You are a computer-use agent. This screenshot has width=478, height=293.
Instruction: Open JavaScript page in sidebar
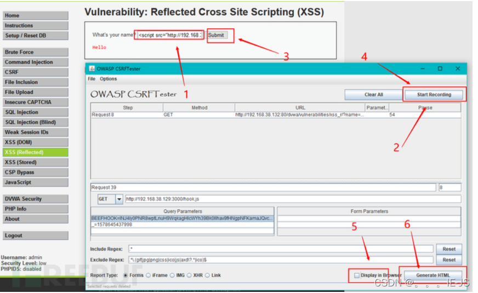pos(36,183)
